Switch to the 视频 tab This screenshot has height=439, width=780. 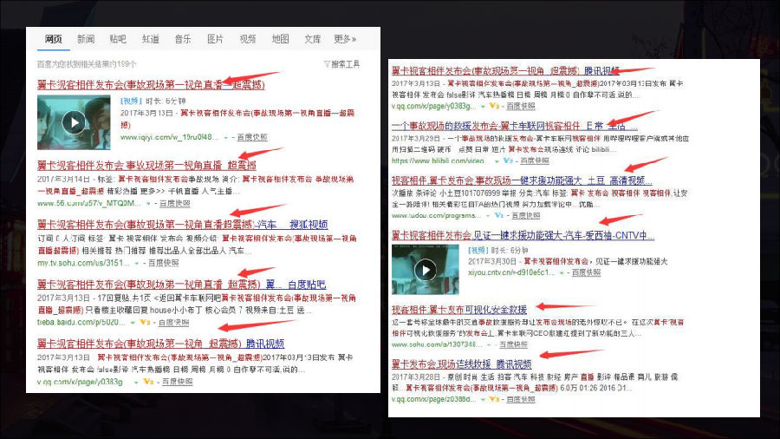(x=247, y=39)
